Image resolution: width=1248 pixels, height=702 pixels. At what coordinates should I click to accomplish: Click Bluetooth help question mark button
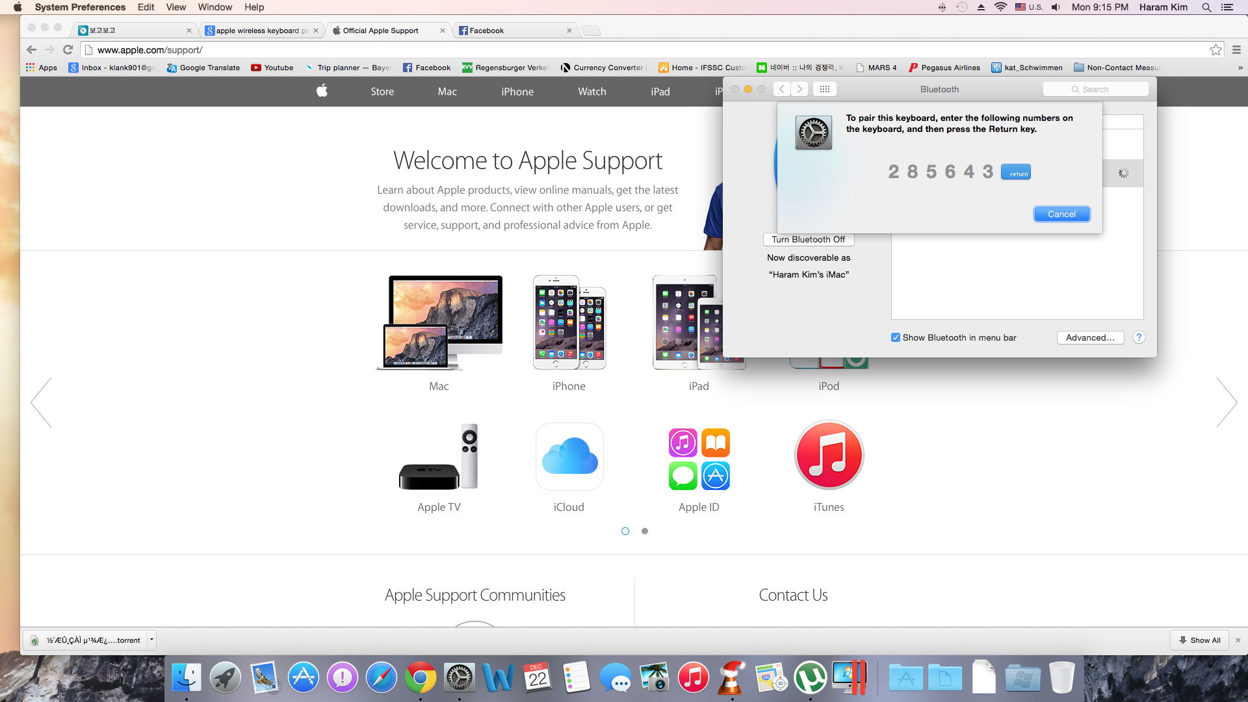[1139, 337]
